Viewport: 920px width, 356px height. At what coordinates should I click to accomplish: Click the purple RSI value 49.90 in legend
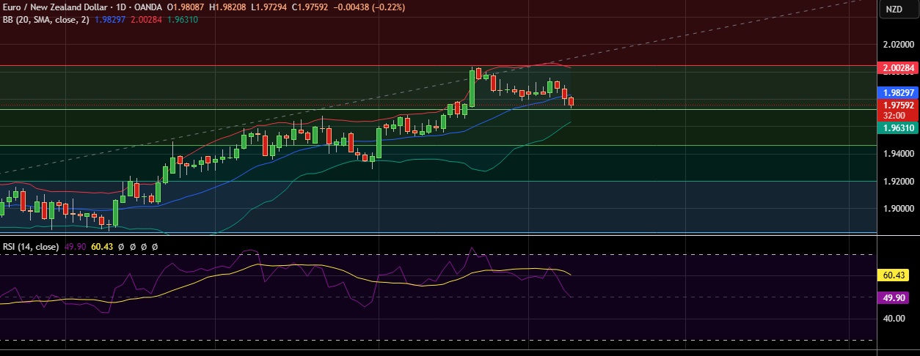(76, 247)
